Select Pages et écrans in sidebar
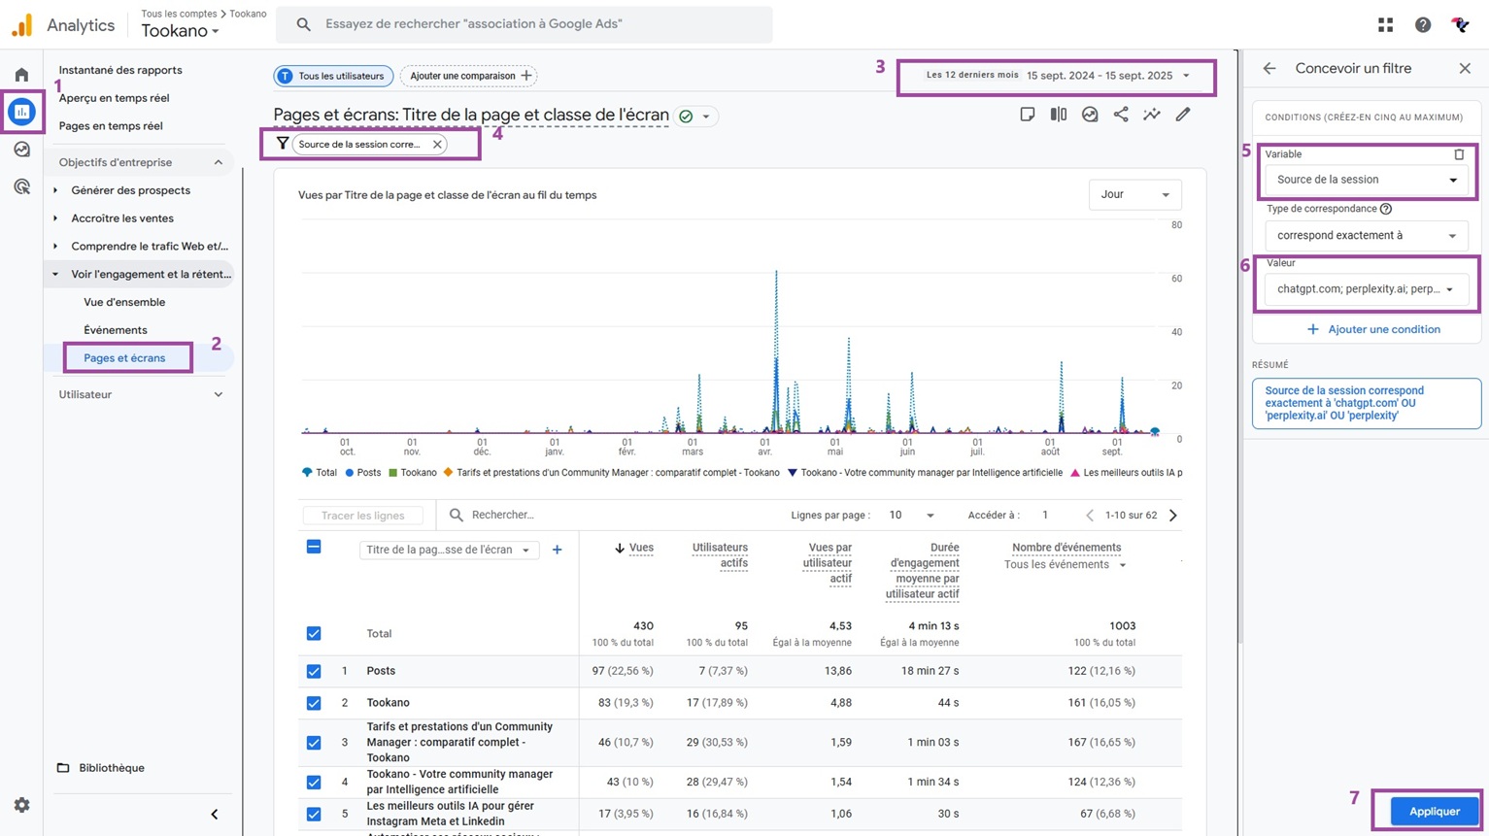The width and height of the screenshot is (1489, 836). pyautogui.click(x=124, y=358)
